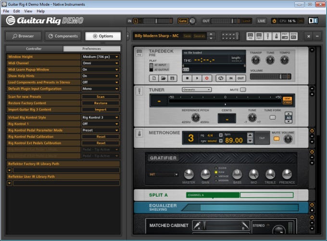Click Scan for new presets
Image resolution: width=327 pixels, height=241 pixels.
coord(101,97)
